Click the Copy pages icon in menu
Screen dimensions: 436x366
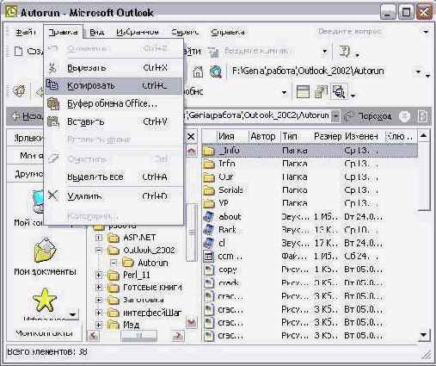(52, 85)
